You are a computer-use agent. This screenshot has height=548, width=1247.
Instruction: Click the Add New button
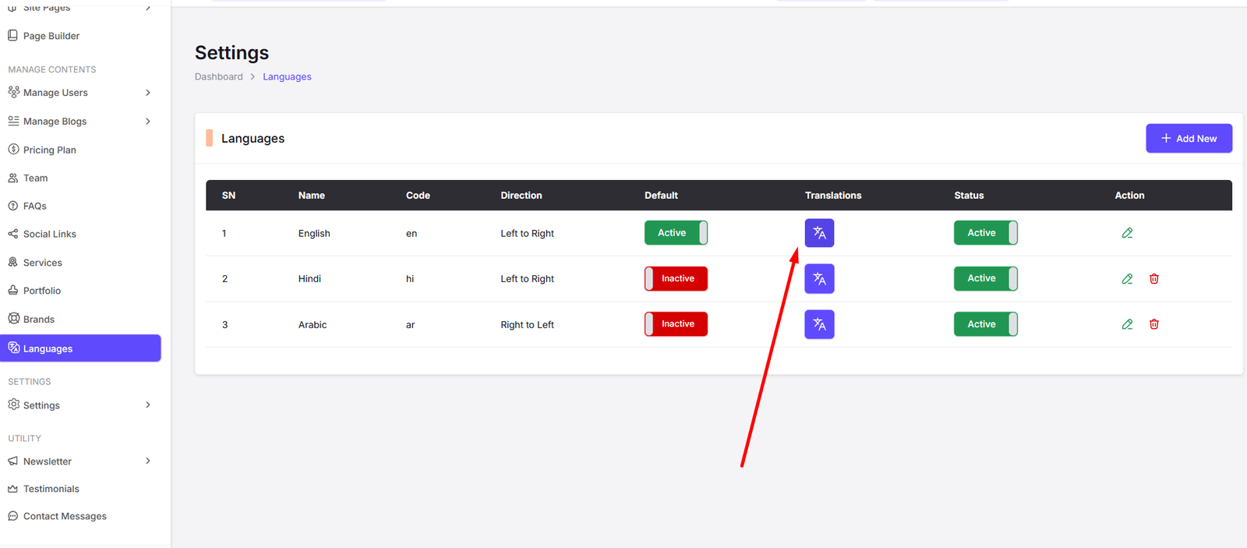click(1189, 139)
